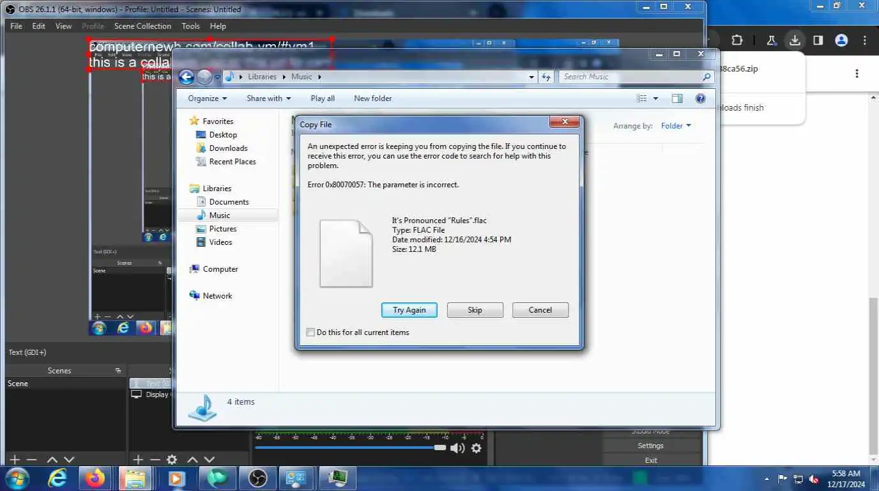The width and height of the screenshot is (879, 491).
Task: Change view using the Explorer view icon
Action: 642,98
